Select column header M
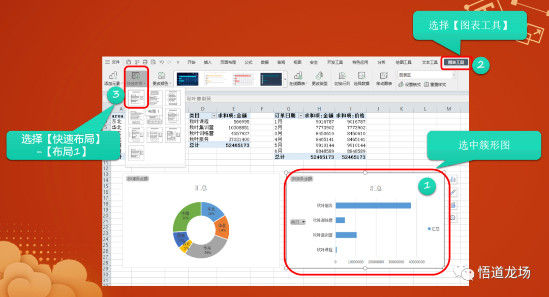The image size is (549, 297). (448, 108)
